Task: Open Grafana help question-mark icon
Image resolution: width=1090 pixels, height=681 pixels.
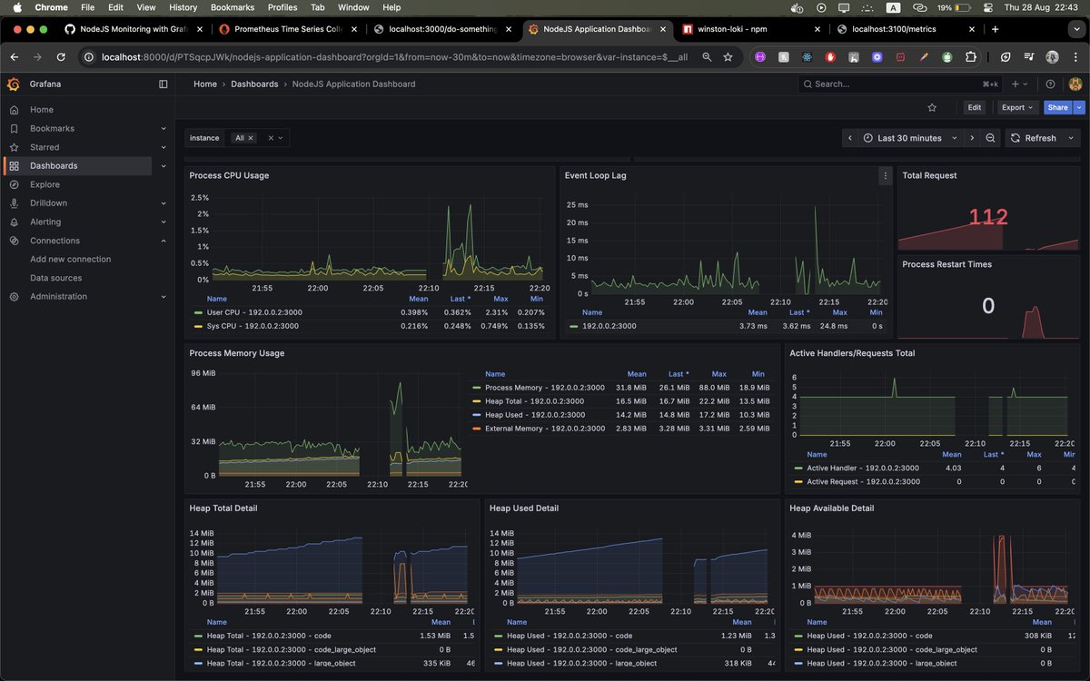Action: [x=1051, y=84]
